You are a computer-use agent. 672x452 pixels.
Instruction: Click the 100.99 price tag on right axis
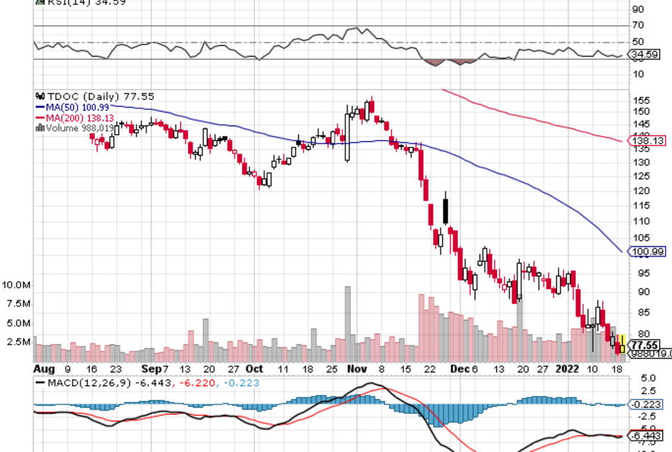646,252
